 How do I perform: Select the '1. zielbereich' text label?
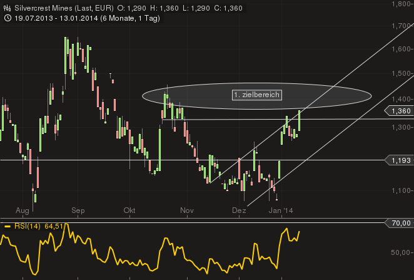coord(256,95)
